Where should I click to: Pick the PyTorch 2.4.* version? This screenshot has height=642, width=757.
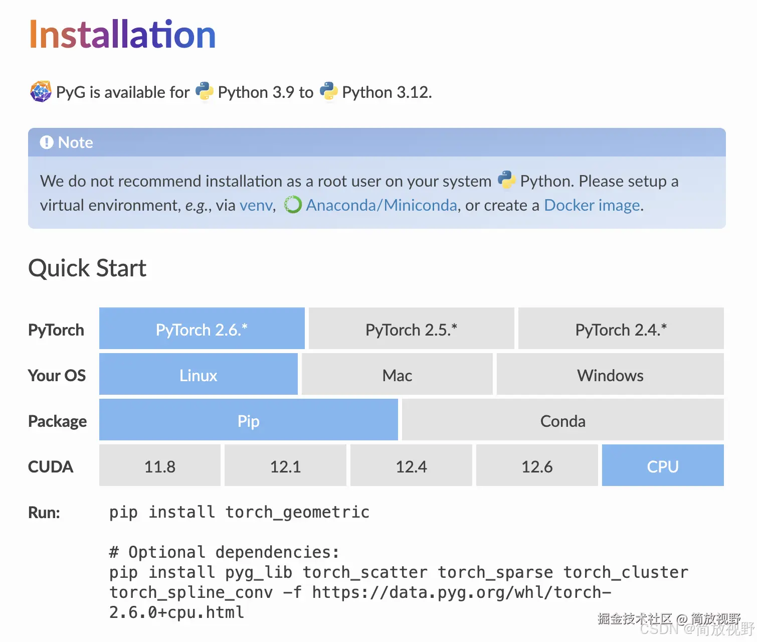tap(621, 329)
